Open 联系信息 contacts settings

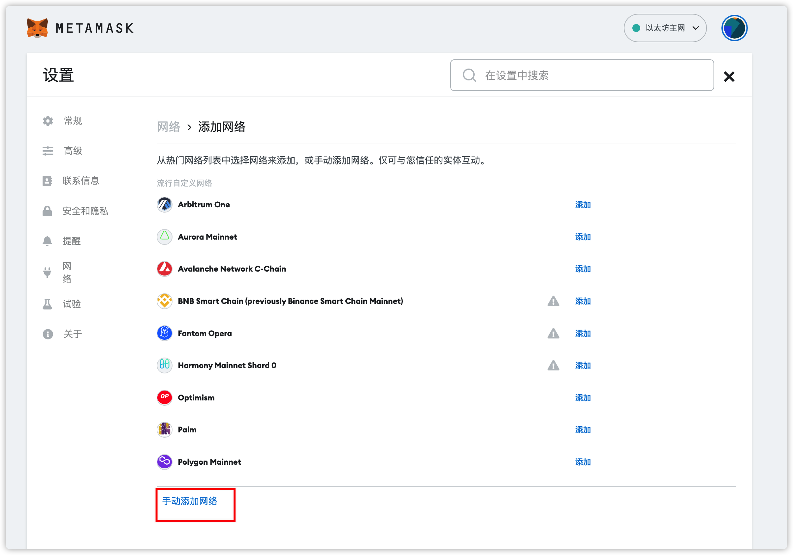[81, 181]
